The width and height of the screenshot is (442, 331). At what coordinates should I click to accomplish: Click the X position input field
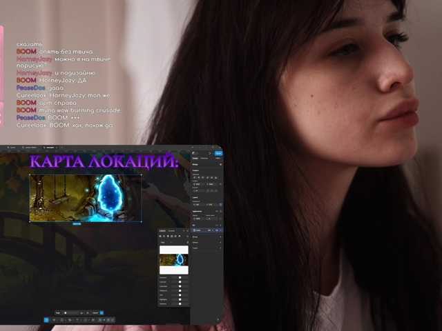[x=198, y=184]
